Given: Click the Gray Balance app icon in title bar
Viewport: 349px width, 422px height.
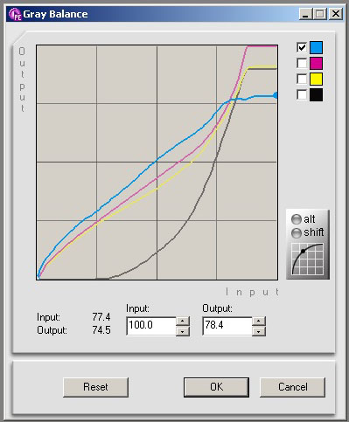Looking at the screenshot, I should [15, 14].
